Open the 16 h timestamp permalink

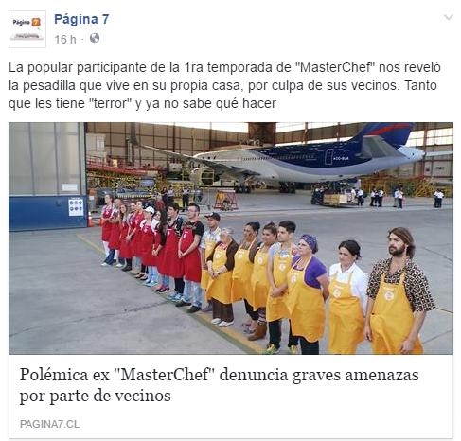pos(65,40)
